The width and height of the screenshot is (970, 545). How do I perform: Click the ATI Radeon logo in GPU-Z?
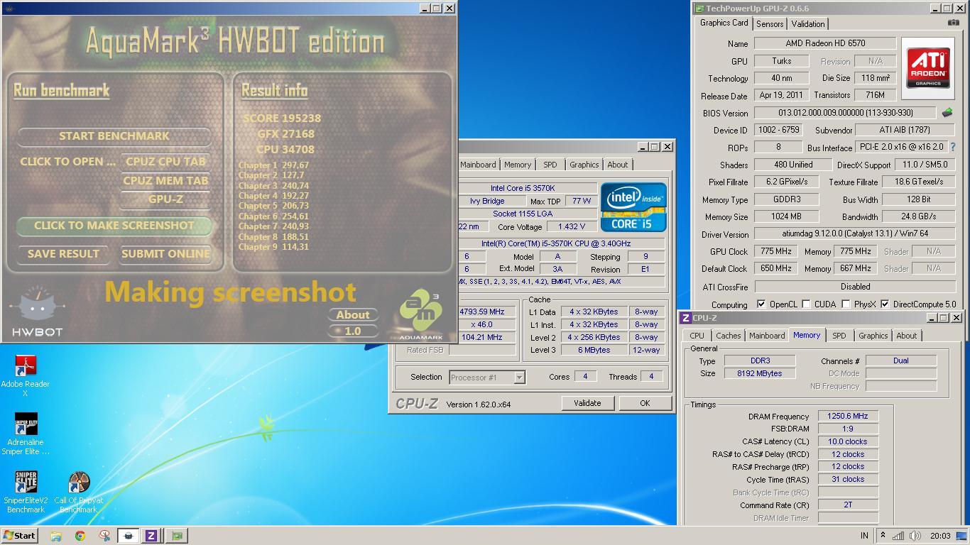[928, 68]
